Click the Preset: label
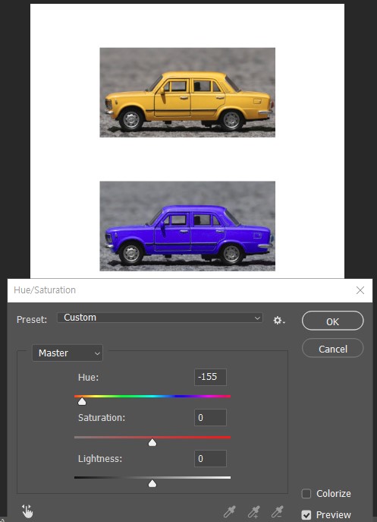This screenshot has width=377, height=522. click(x=32, y=320)
